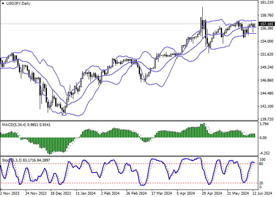Click the 161.210 price scale label
The image size is (276, 197).
[x=267, y=2]
